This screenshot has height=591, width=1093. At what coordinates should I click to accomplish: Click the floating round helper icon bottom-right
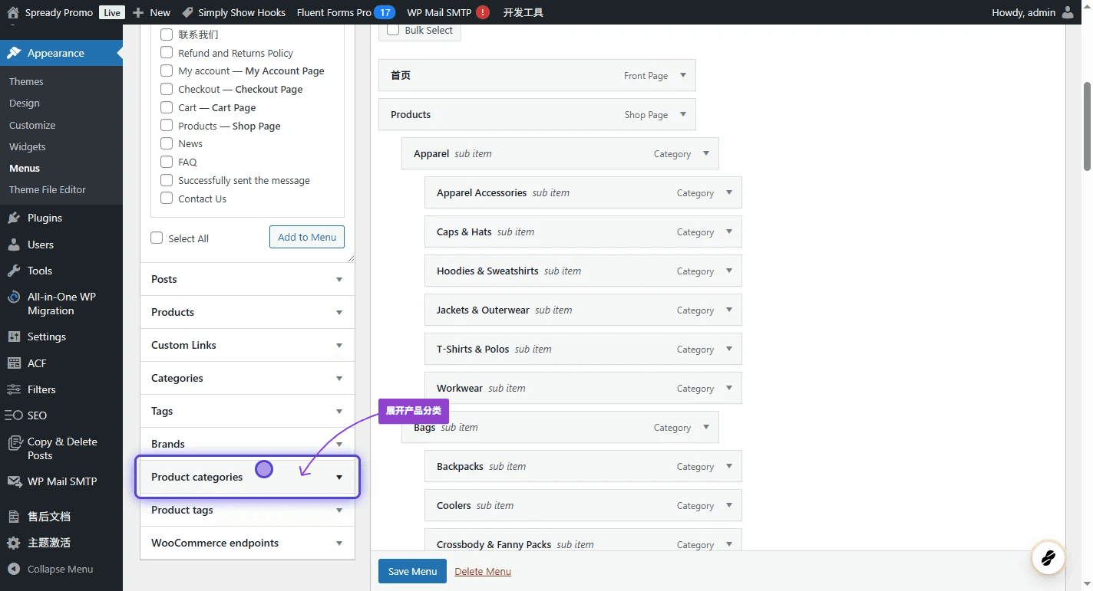[x=1048, y=557]
